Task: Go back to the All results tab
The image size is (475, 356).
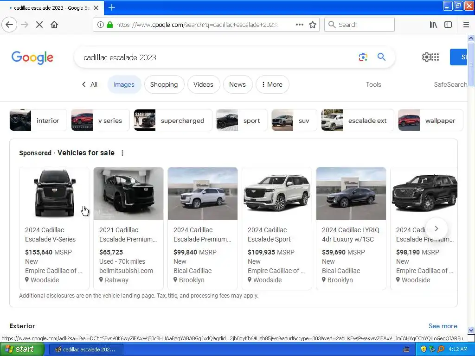Action: pyautogui.click(x=90, y=84)
